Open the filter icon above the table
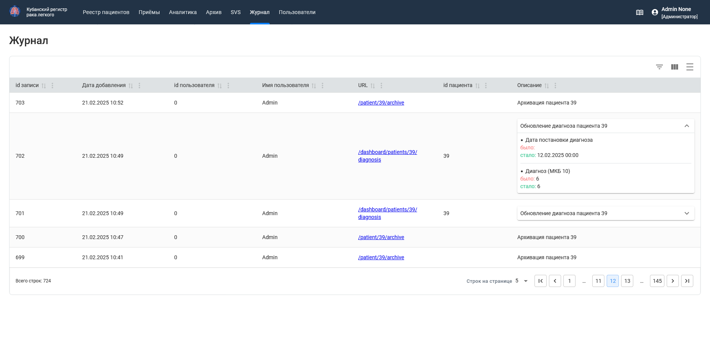The width and height of the screenshot is (710, 363). coord(659,67)
